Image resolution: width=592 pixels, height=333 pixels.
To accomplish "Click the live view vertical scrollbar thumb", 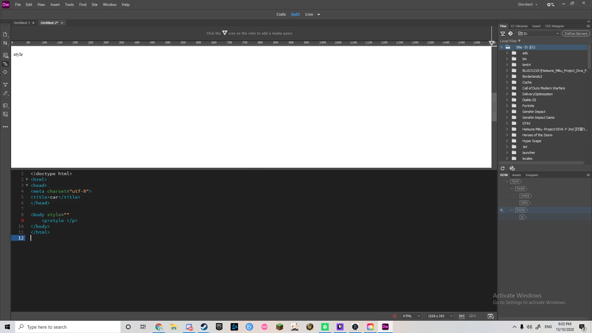I will [494, 107].
